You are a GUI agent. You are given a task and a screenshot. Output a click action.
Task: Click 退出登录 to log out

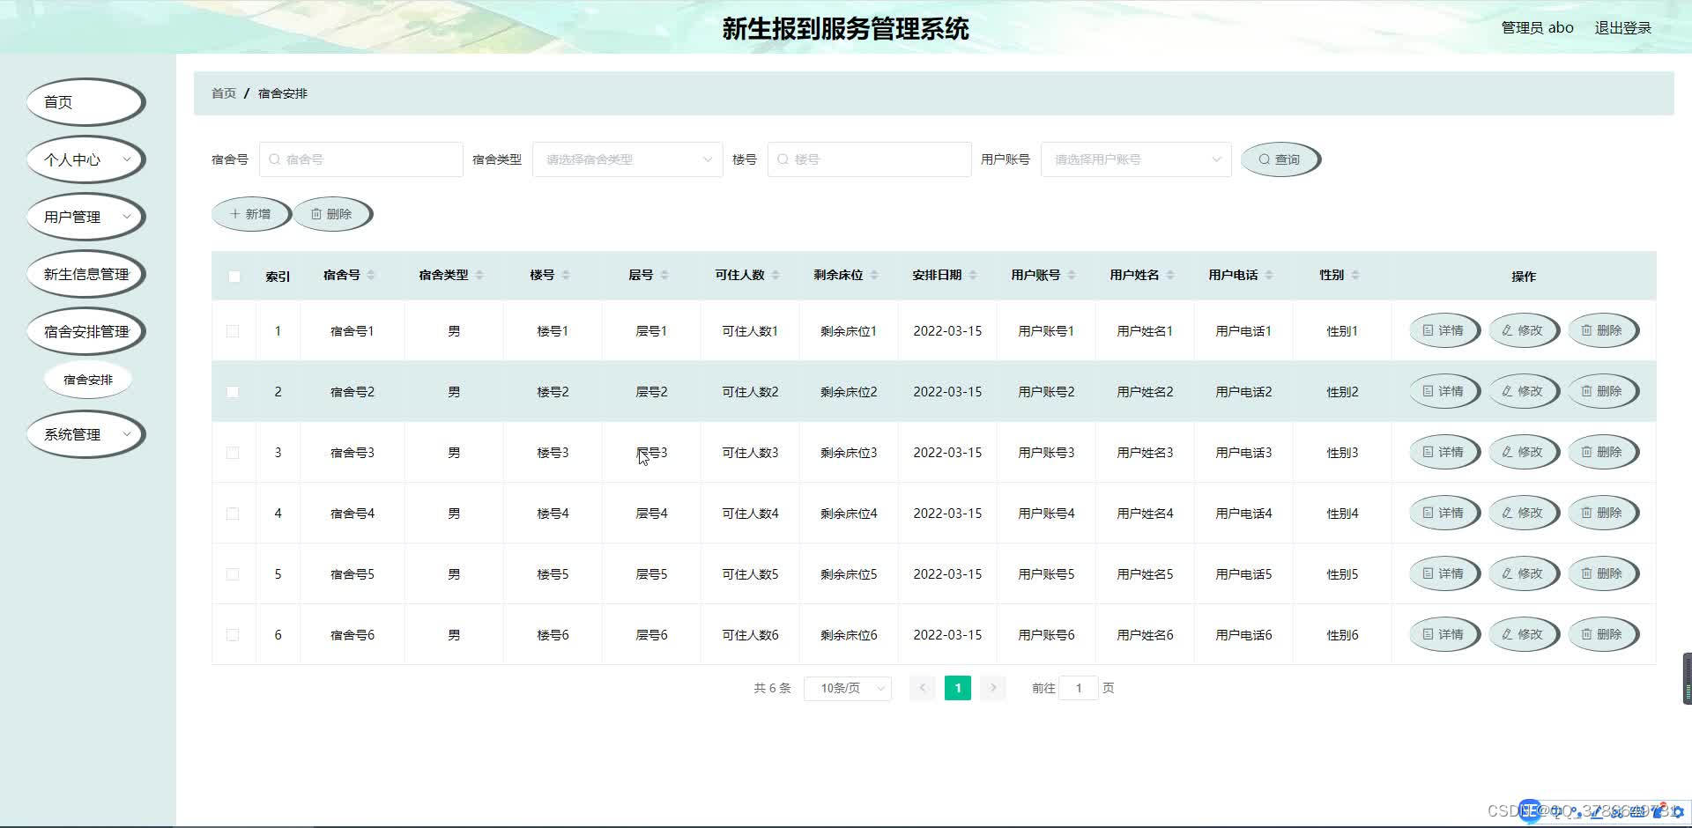point(1622,27)
